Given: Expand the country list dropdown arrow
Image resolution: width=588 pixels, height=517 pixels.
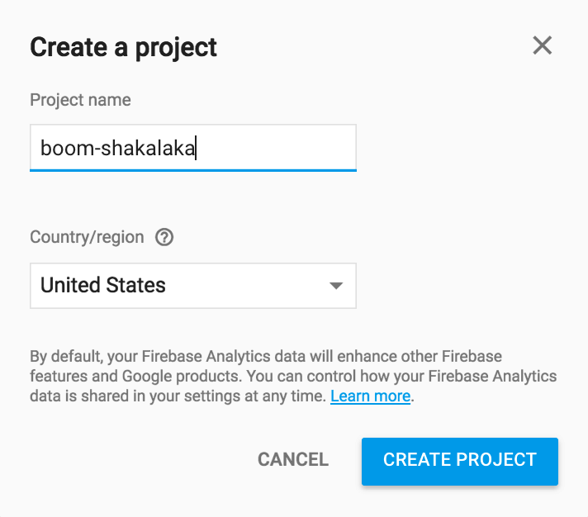Looking at the screenshot, I should click(336, 286).
